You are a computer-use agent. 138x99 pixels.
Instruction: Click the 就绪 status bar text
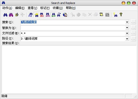pos(4,96)
